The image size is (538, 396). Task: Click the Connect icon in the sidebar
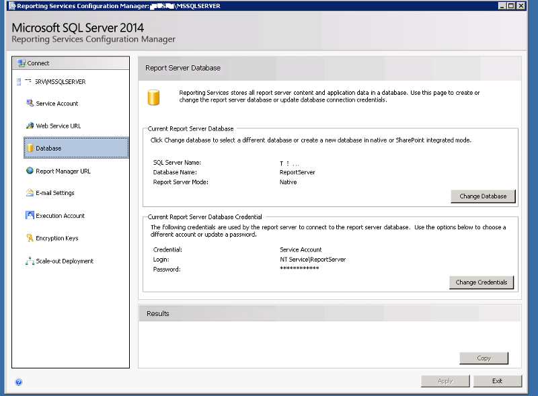[22, 63]
